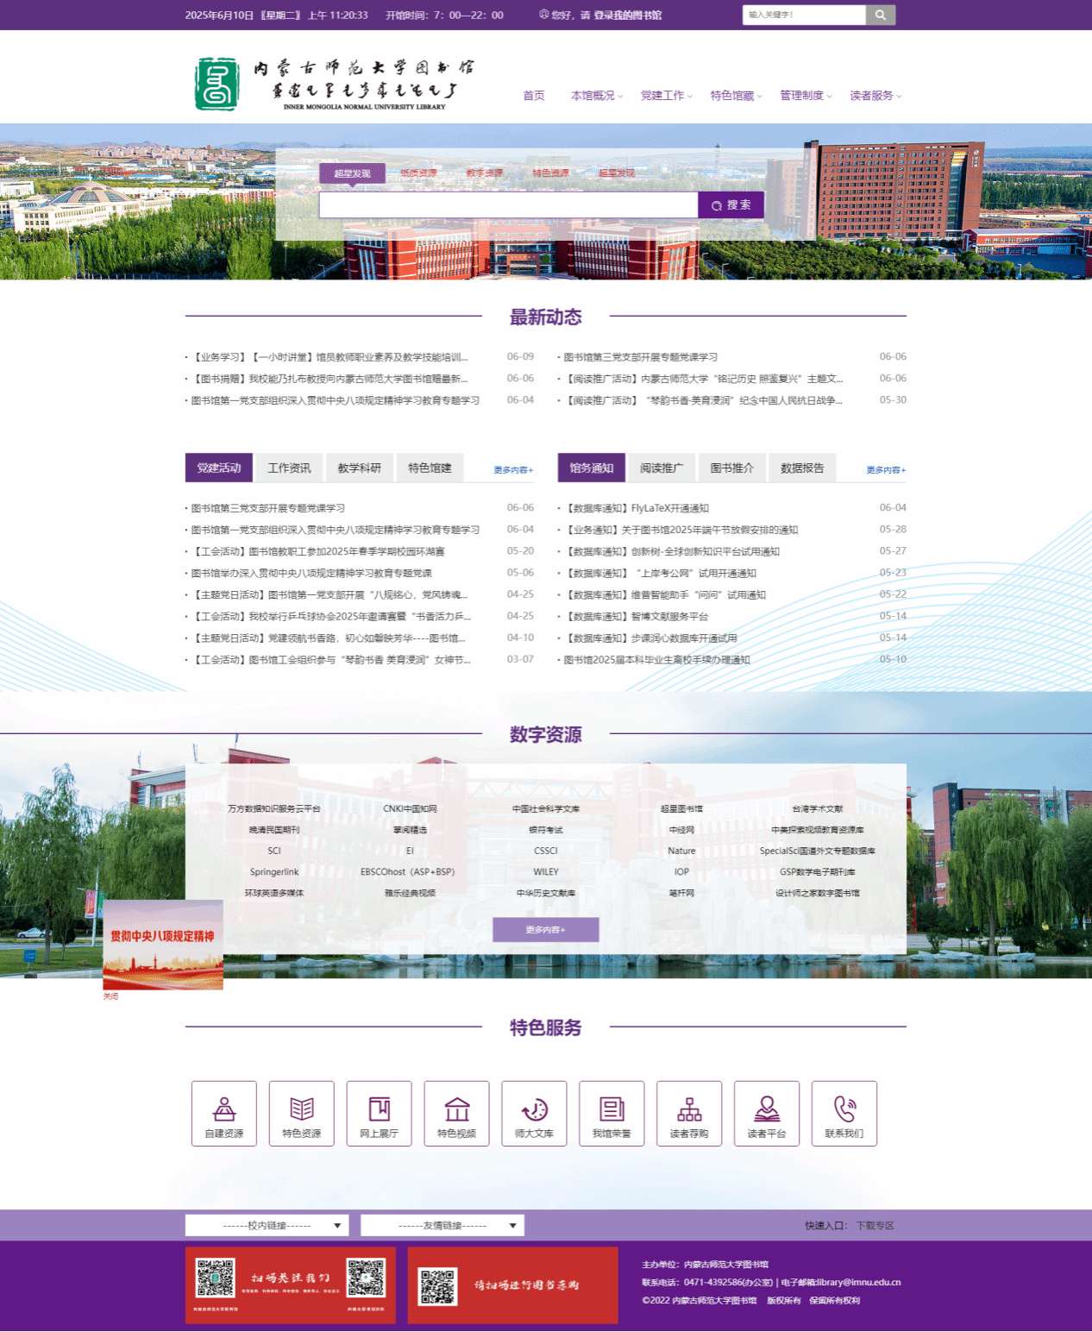Image resolution: width=1092 pixels, height=1332 pixels.
Task: Switch to the 阅读推广 tab
Action: pos(662,468)
